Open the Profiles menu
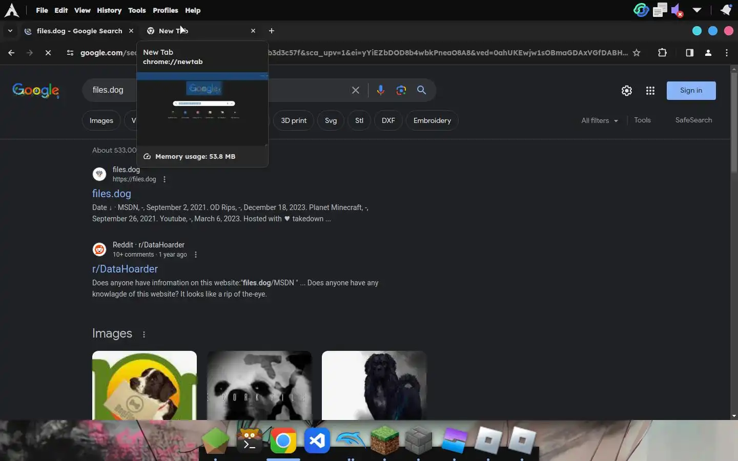The height and width of the screenshot is (461, 738). [166, 10]
